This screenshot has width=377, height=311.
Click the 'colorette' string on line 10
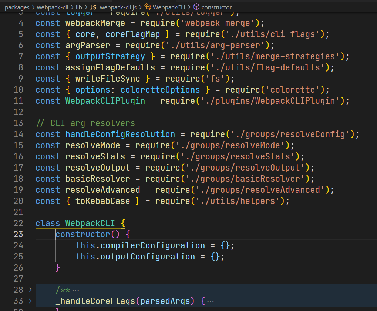tap(293, 90)
